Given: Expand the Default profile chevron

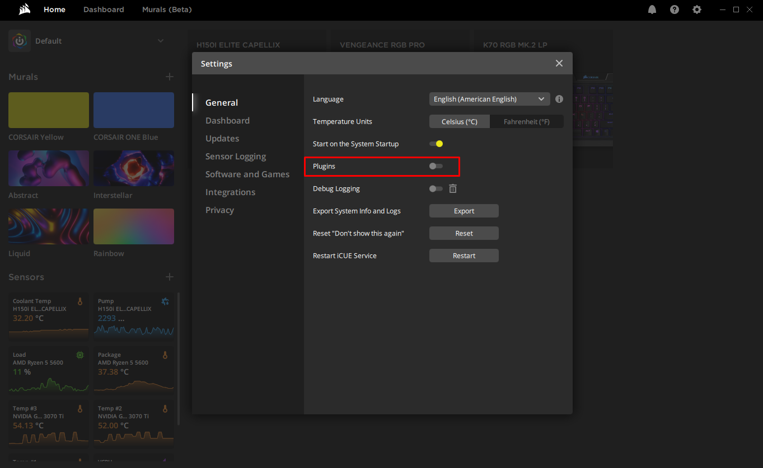Looking at the screenshot, I should 161,41.
